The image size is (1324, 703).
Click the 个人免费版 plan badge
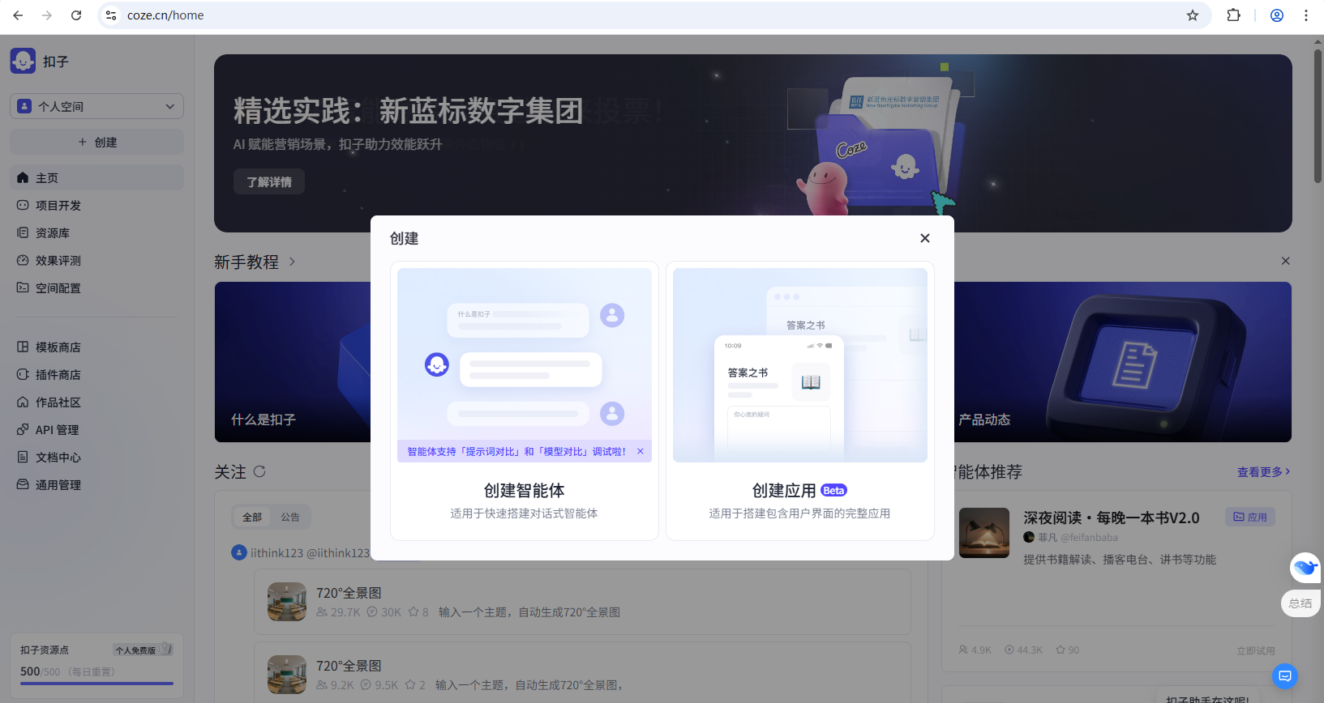[x=143, y=650]
